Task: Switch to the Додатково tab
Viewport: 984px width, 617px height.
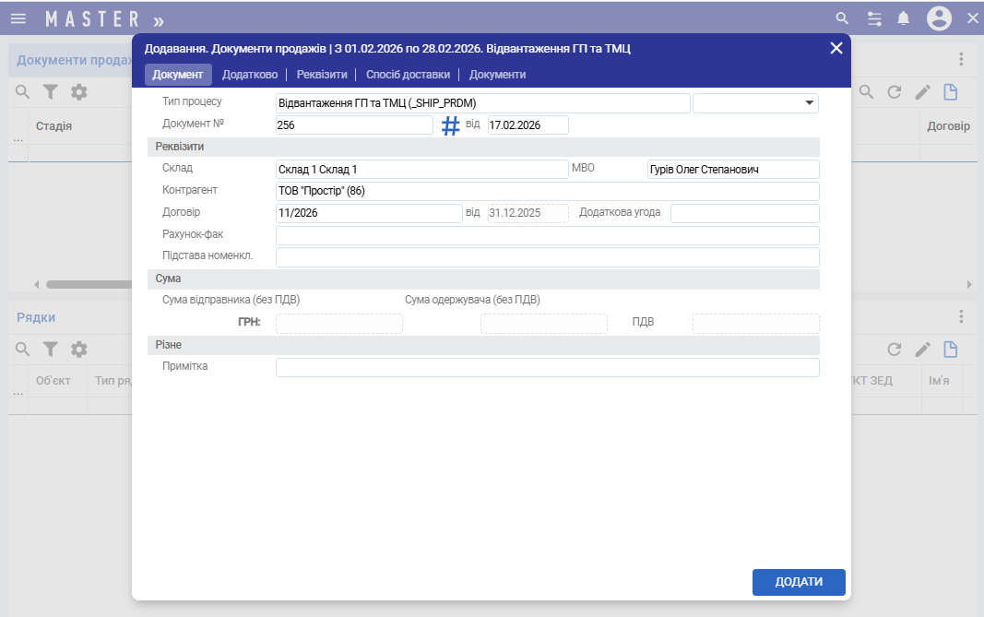Action: tap(250, 75)
